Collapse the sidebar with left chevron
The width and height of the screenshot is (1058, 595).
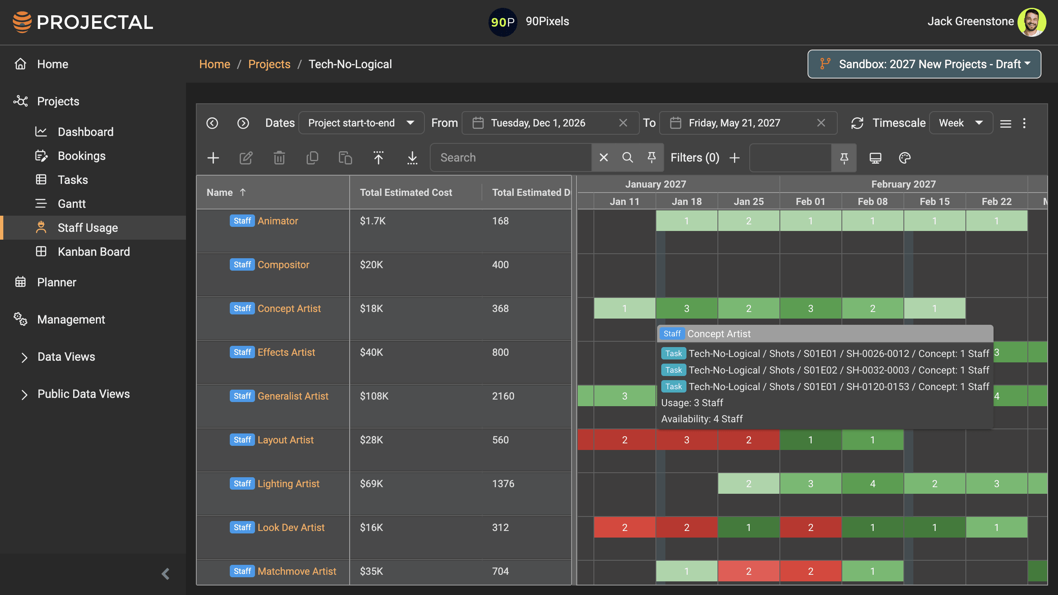coord(166,574)
